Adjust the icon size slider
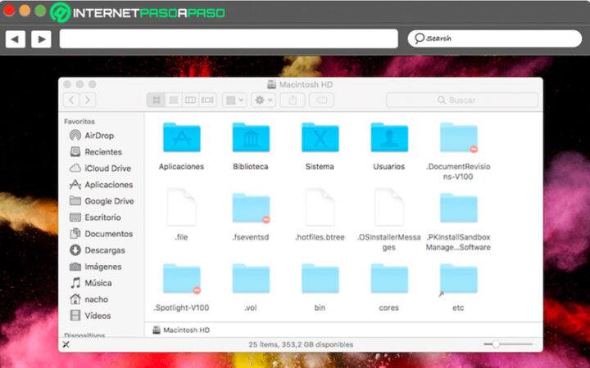This screenshot has width=590, height=368. [496, 345]
